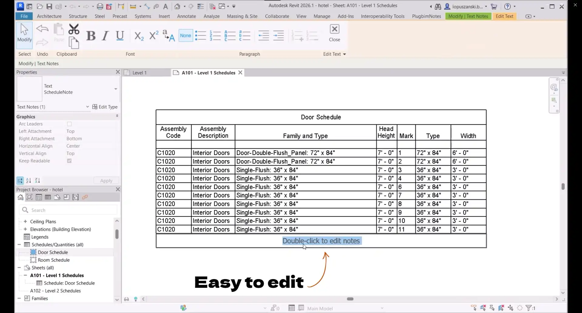Collapse the Graphics properties section

(117, 116)
